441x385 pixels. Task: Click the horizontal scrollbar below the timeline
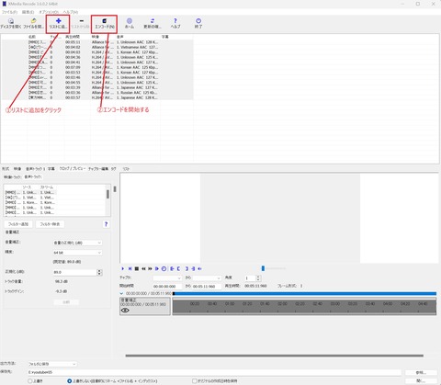(x=275, y=356)
